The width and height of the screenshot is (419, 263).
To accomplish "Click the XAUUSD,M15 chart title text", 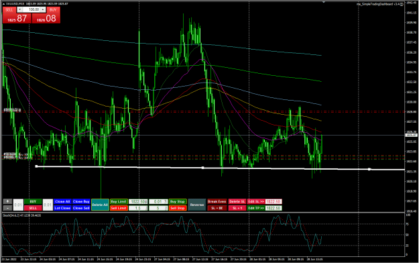I will click(x=15, y=4).
